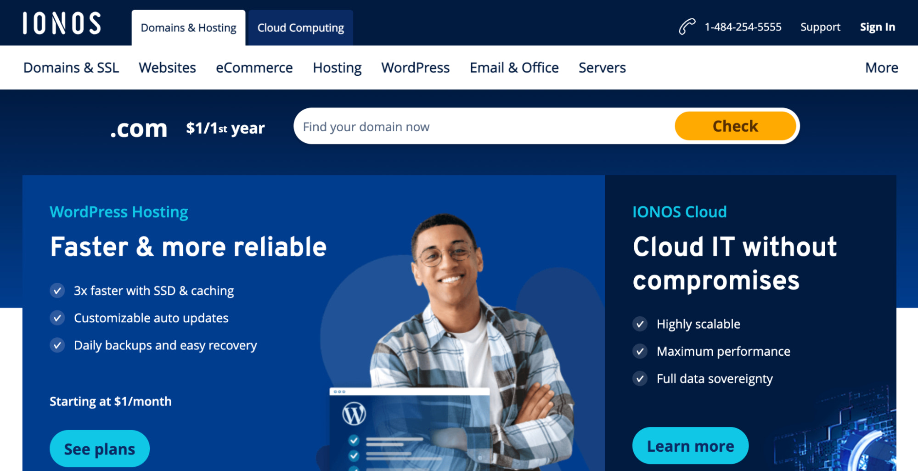Open the WordPress menu item

tap(415, 67)
